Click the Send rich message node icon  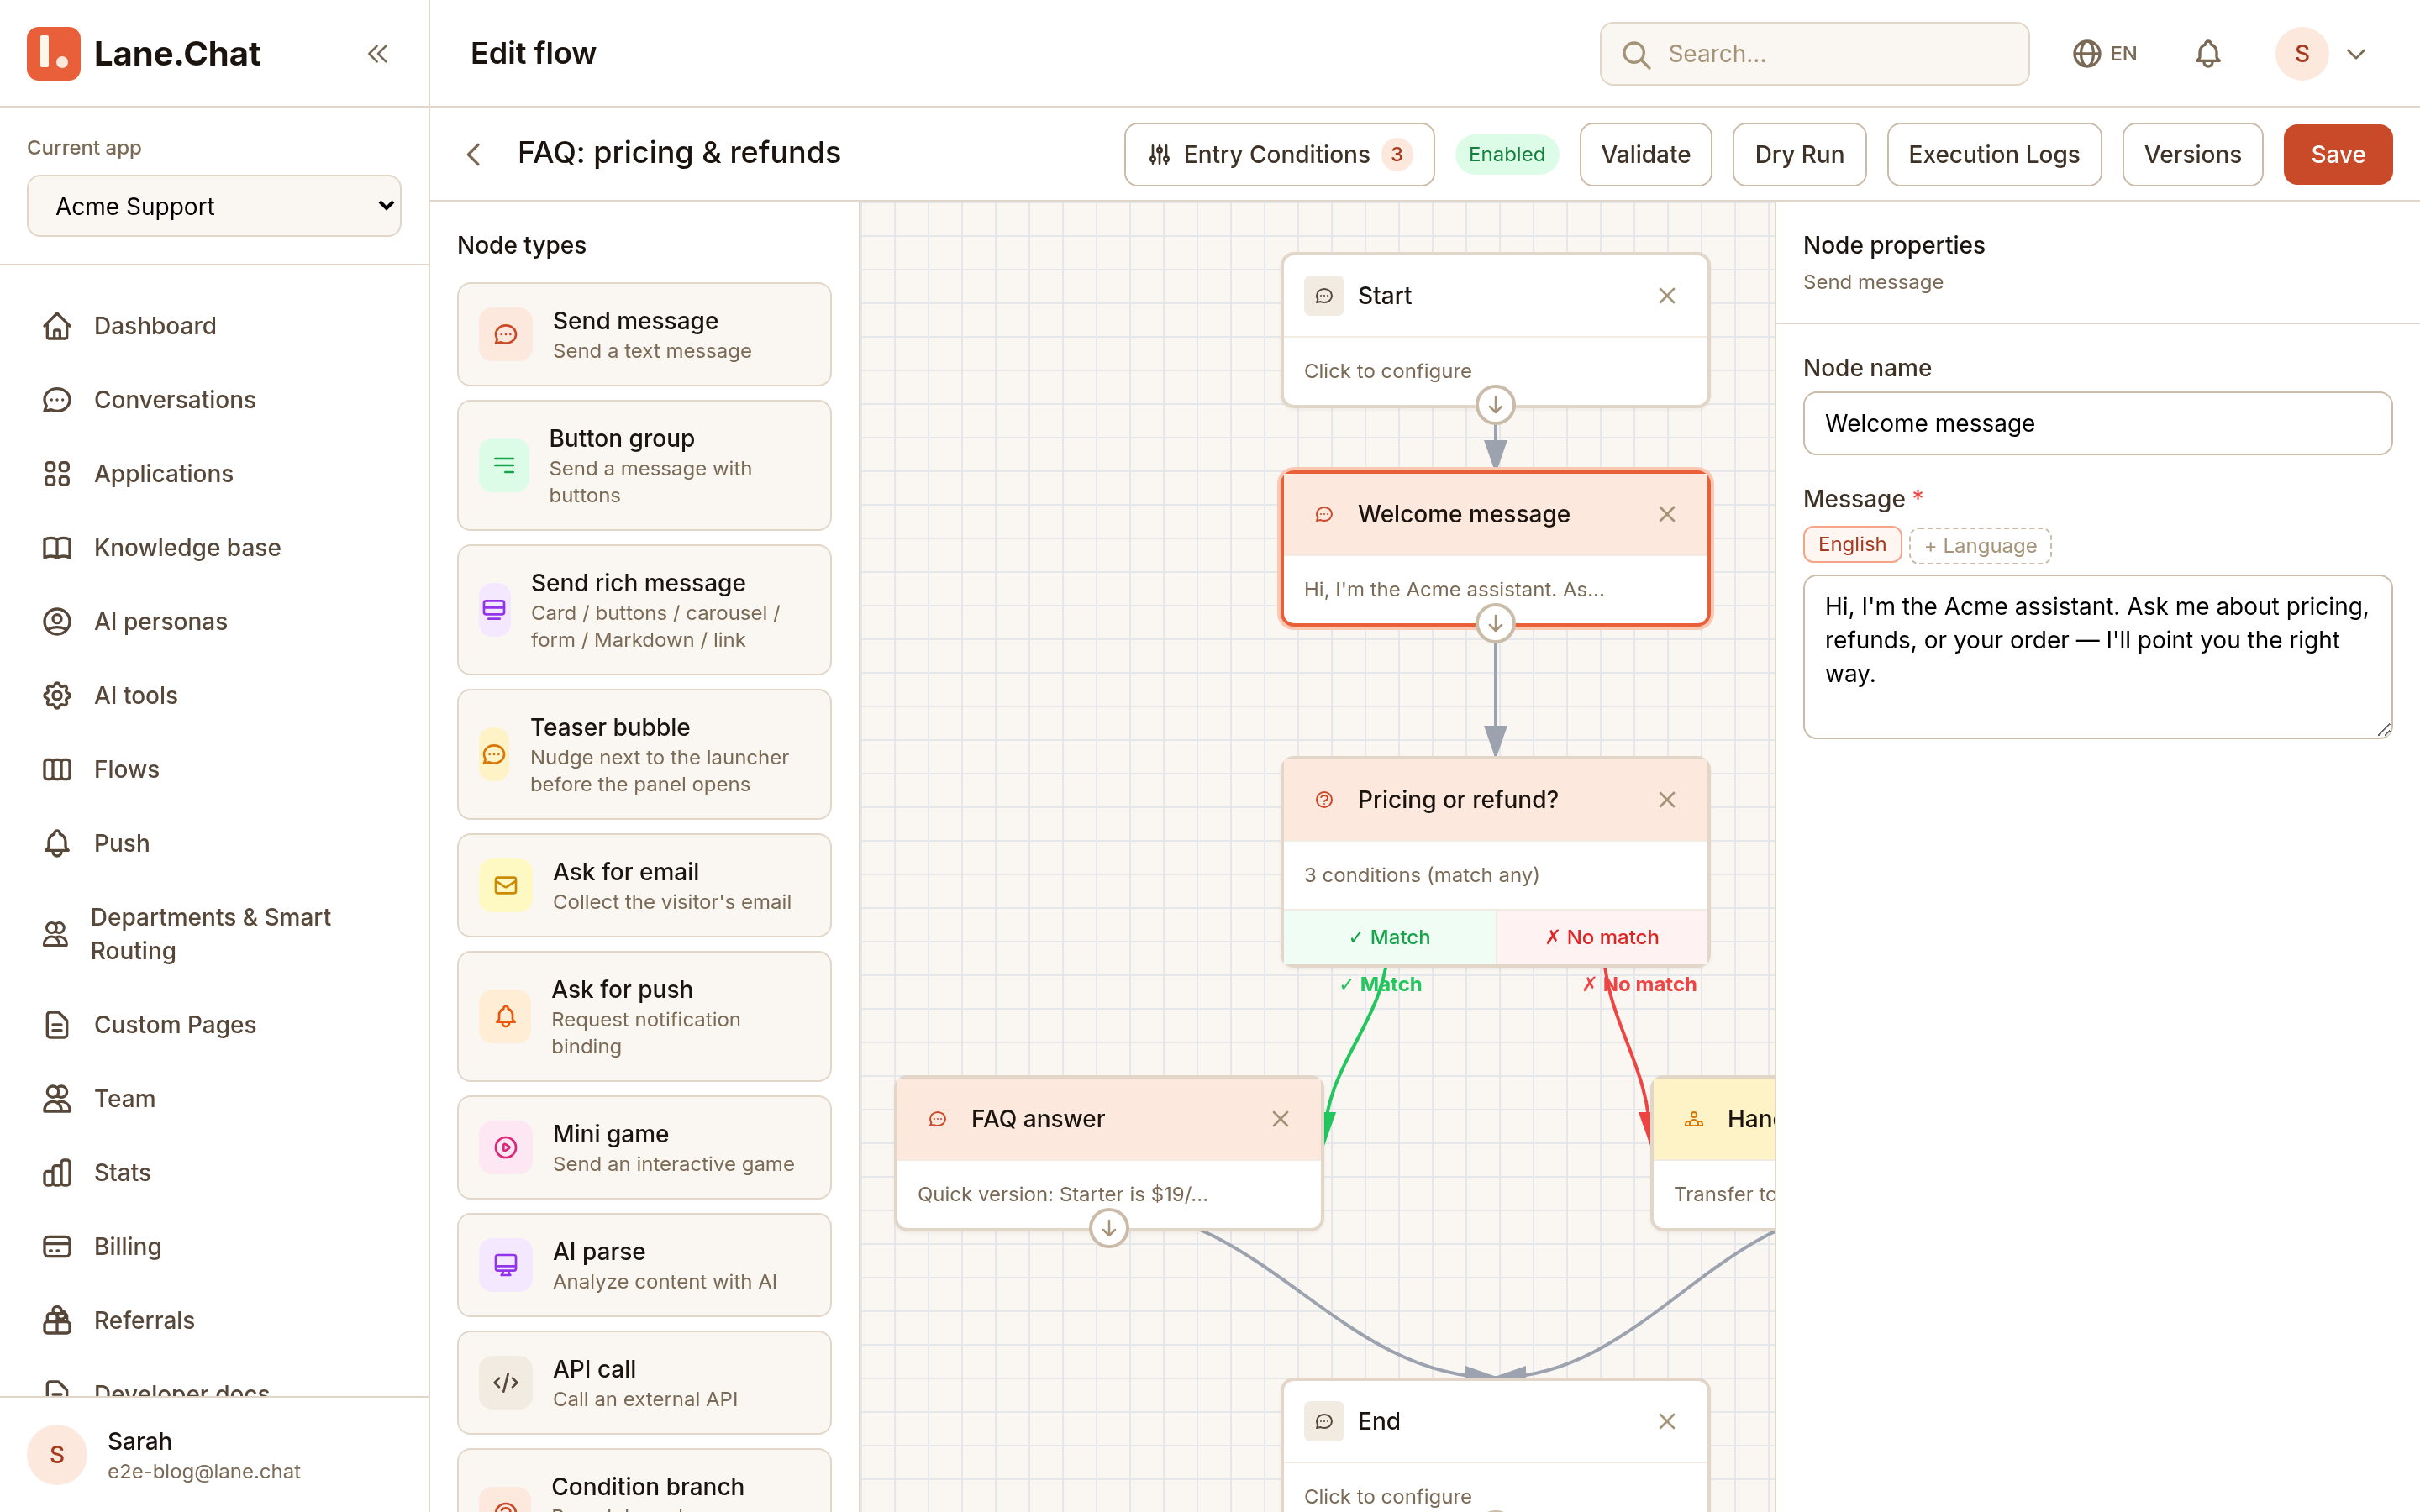coord(494,610)
